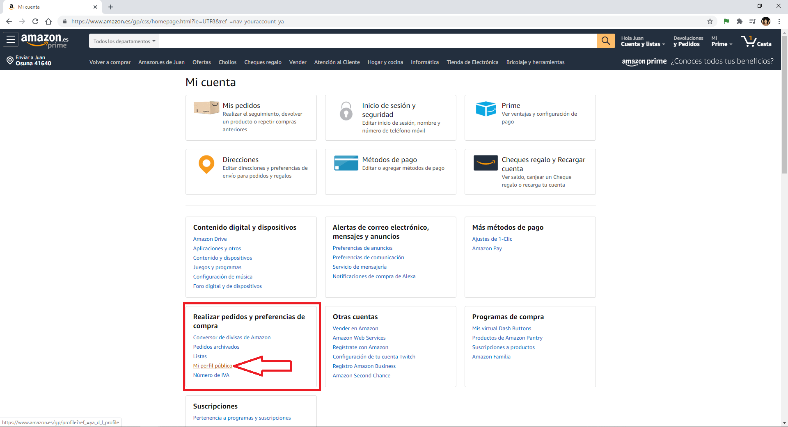Reload the page with the refresh icon
Image resolution: width=788 pixels, height=427 pixels.
coord(35,21)
